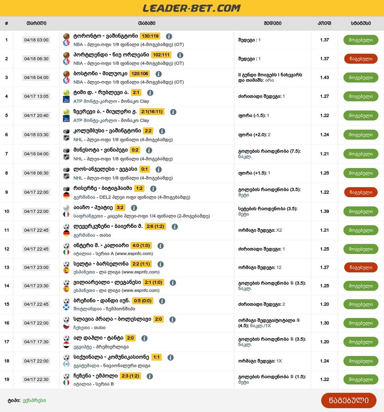Click ესპანეთი - ლა ლიგა text in row 14
This screenshot has height=412, width=384.
click(116, 290)
